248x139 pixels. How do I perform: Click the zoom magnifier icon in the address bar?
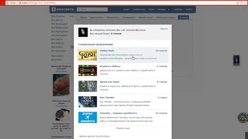241,3
